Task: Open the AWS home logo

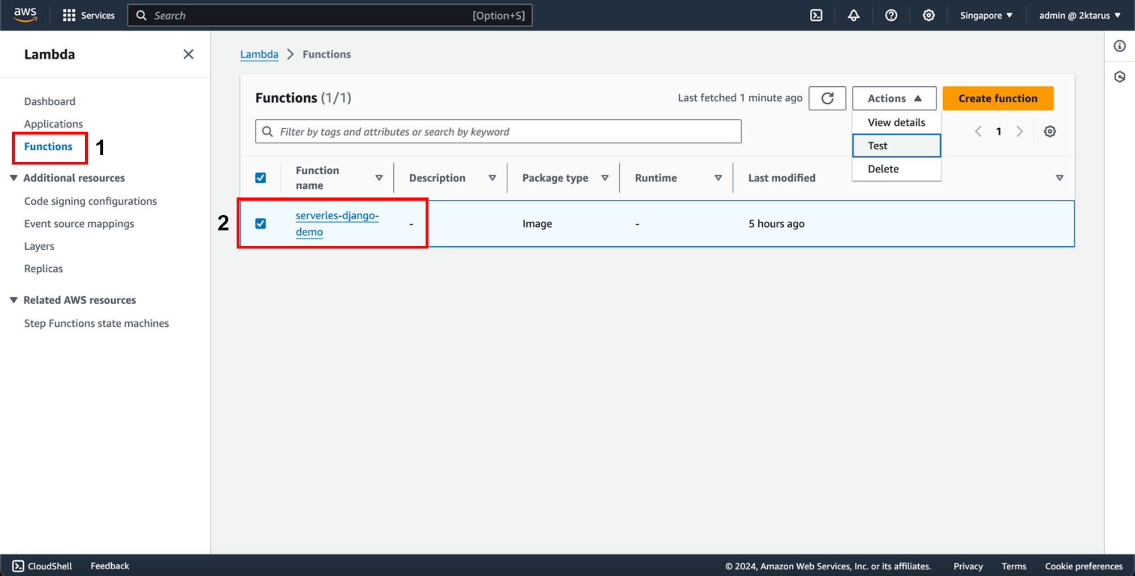Action: (26, 15)
